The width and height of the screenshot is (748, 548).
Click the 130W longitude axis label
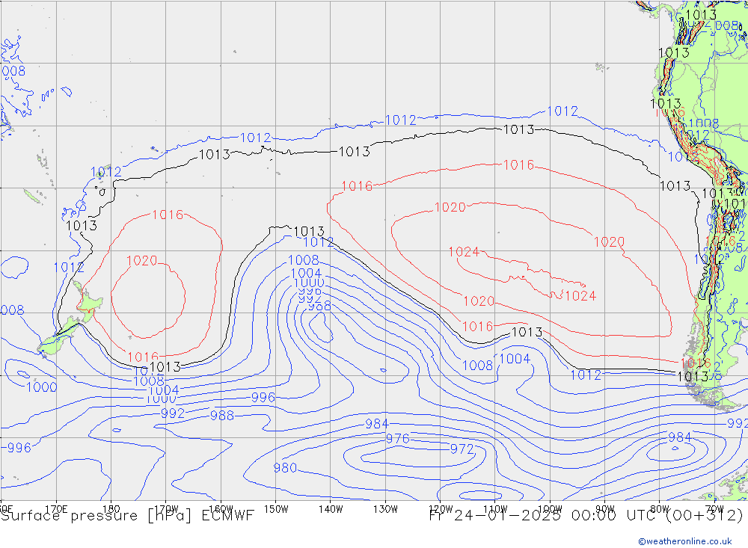click(385, 509)
